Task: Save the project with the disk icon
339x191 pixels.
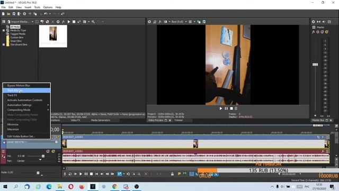Action: (14, 14)
